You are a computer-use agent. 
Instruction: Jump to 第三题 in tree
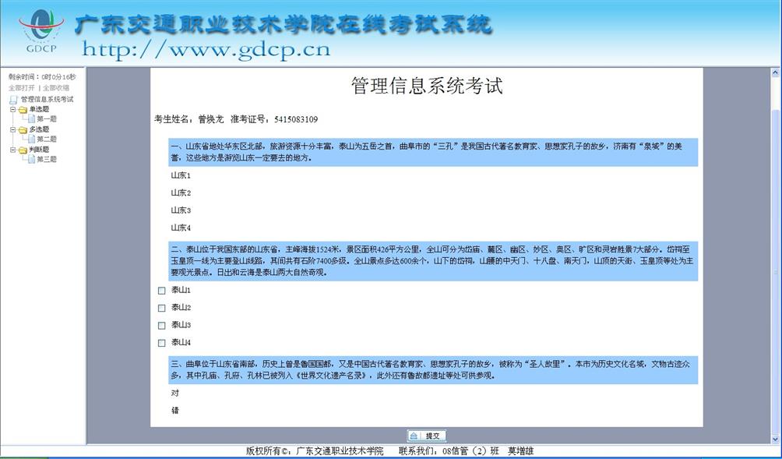[47, 159]
